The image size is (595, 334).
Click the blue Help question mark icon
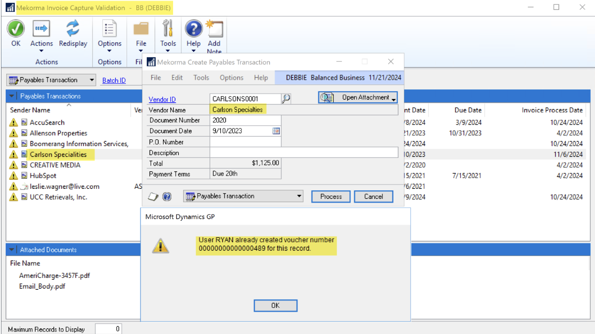(x=193, y=29)
